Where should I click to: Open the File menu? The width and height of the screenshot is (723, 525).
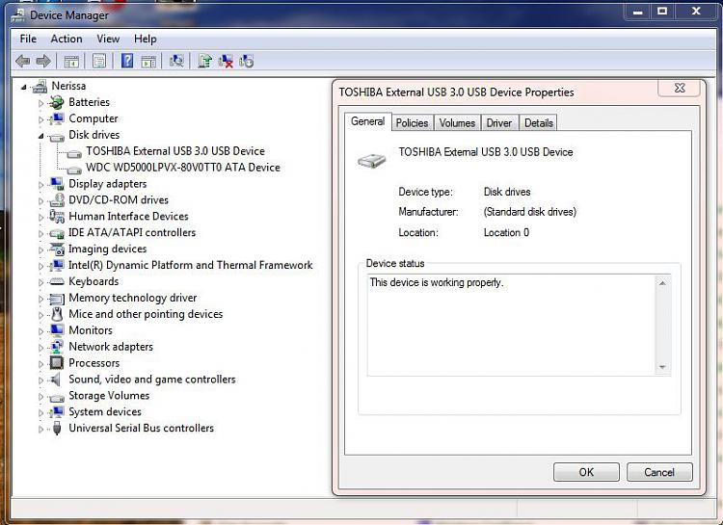[x=28, y=39]
